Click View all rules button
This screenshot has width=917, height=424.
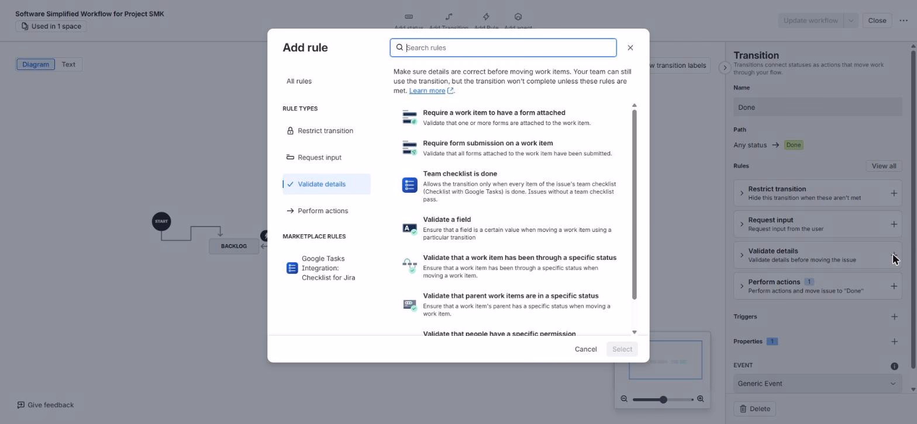[x=884, y=166]
